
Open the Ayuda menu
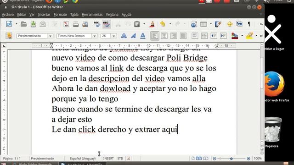pyautogui.click(x=126, y=14)
